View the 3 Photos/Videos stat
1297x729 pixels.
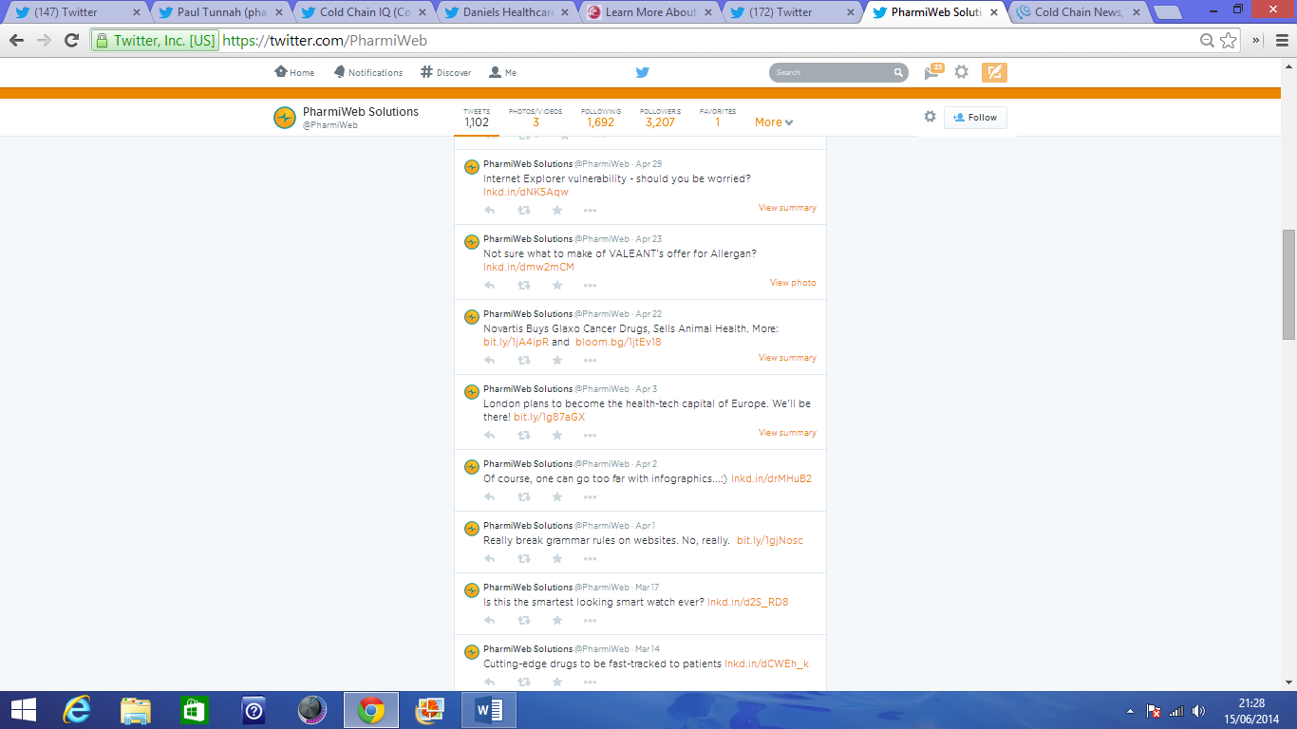pos(536,118)
